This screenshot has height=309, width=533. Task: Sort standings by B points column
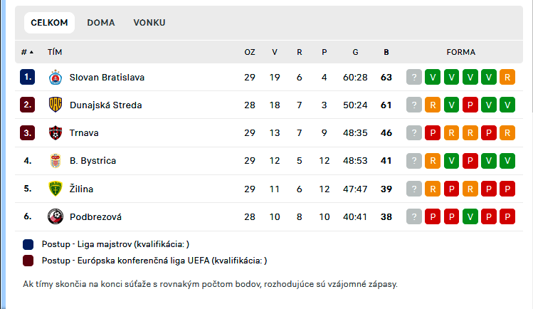click(x=386, y=52)
